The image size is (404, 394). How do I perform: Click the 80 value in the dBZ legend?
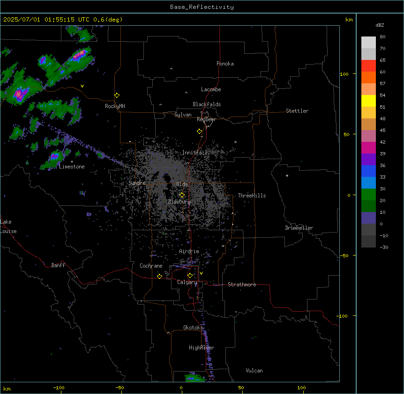pyautogui.click(x=382, y=37)
